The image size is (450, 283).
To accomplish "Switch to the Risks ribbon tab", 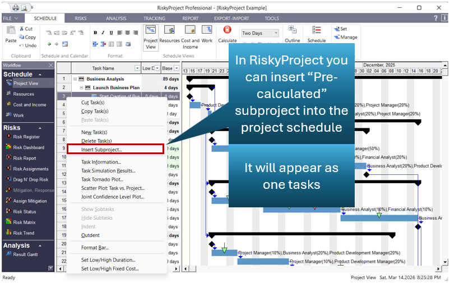I will pos(81,18).
